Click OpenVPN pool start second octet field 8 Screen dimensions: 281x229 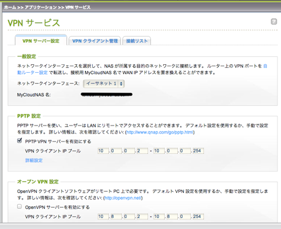coord(116,217)
